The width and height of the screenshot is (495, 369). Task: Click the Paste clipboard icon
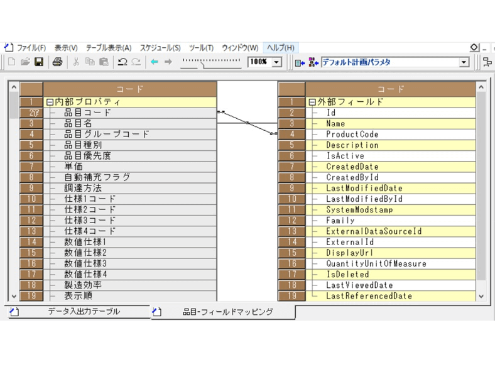104,62
